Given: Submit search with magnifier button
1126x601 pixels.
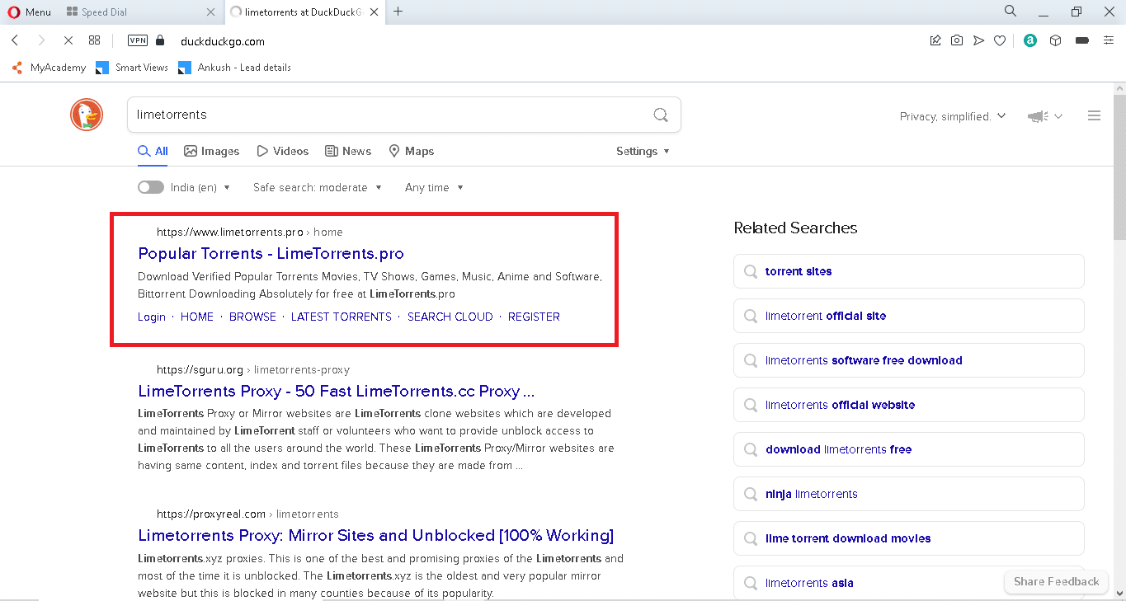Looking at the screenshot, I should [x=661, y=115].
